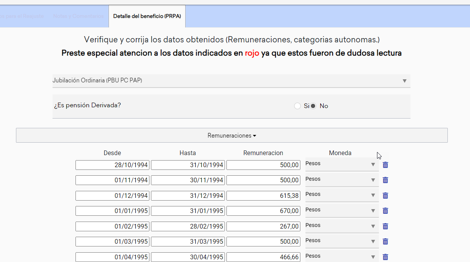This screenshot has width=470, height=262.
Task: Edit the Hasta field 31/01/1995
Action: tap(188, 211)
